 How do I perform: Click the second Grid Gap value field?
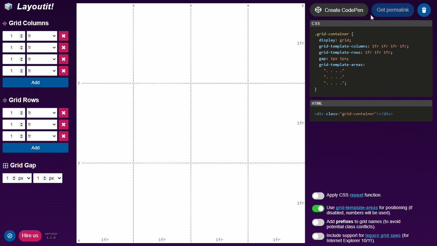(x=40, y=178)
